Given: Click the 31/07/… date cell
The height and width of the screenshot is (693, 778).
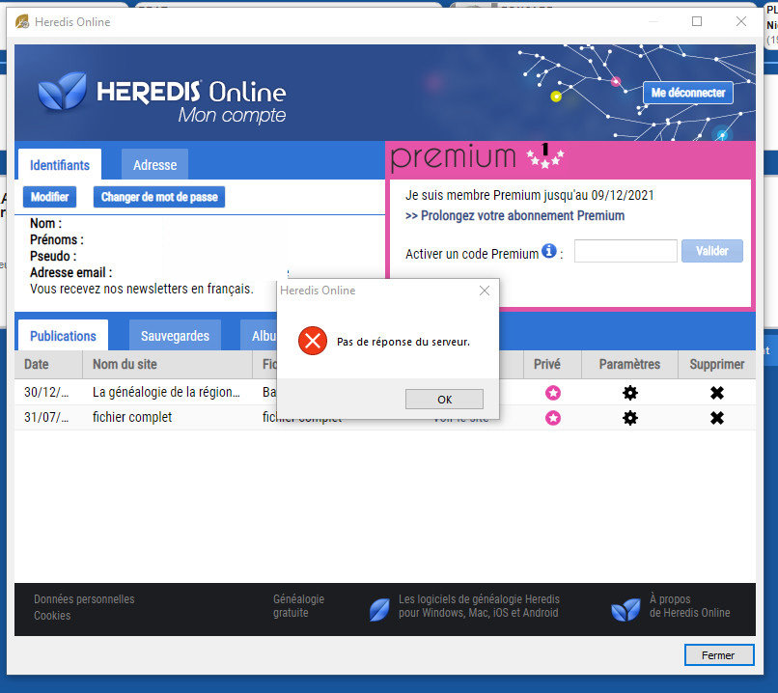Looking at the screenshot, I should click(x=46, y=417).
